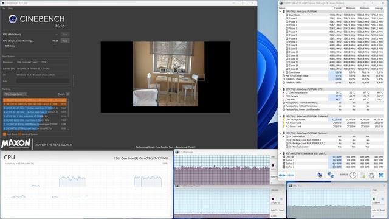Click the Cinebench Info text field
The image size is (389, 219).
pos(43,81)
